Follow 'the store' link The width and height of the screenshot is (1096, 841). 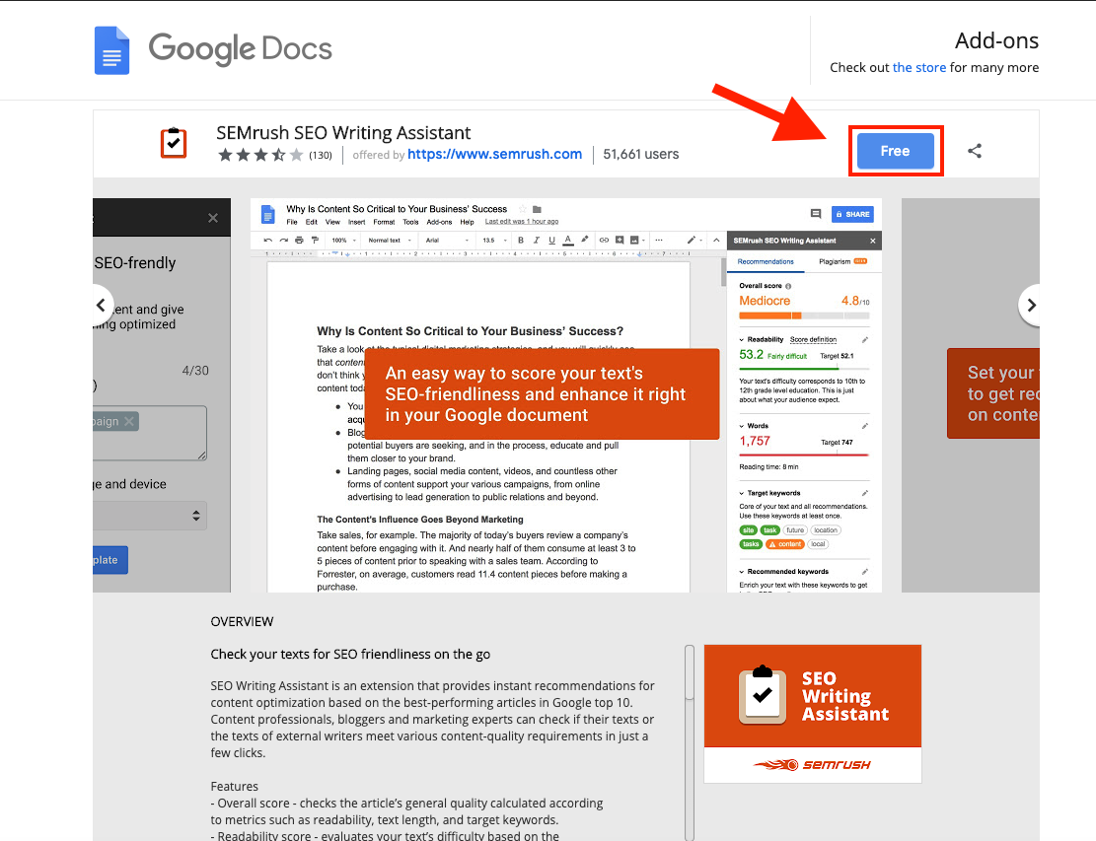(x=919, y=68)
